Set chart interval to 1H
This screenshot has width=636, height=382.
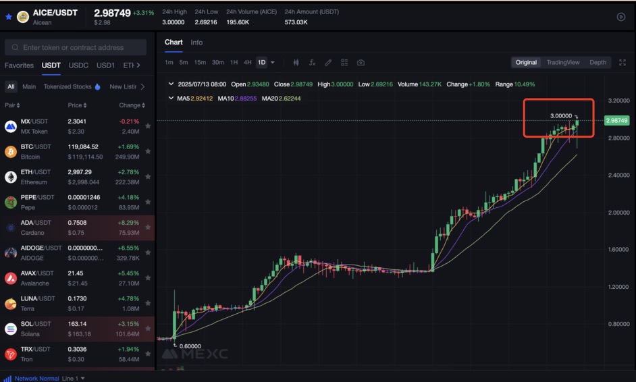234,63
